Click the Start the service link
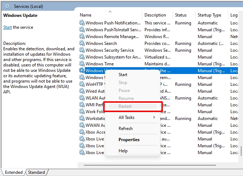The height and width of the screenshot is (176, 243). coord(8,27)
